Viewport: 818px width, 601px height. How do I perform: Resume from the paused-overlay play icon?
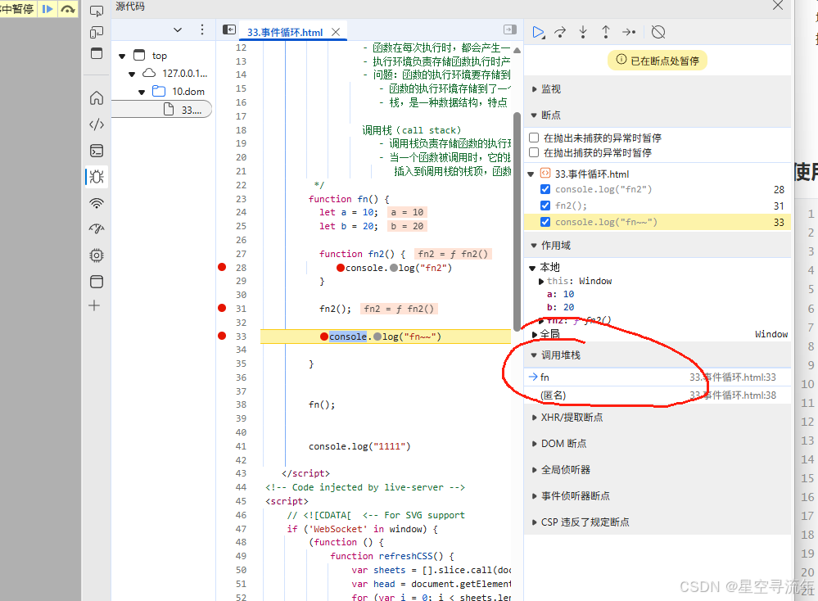pyautogui.click(x=47, y=9)
